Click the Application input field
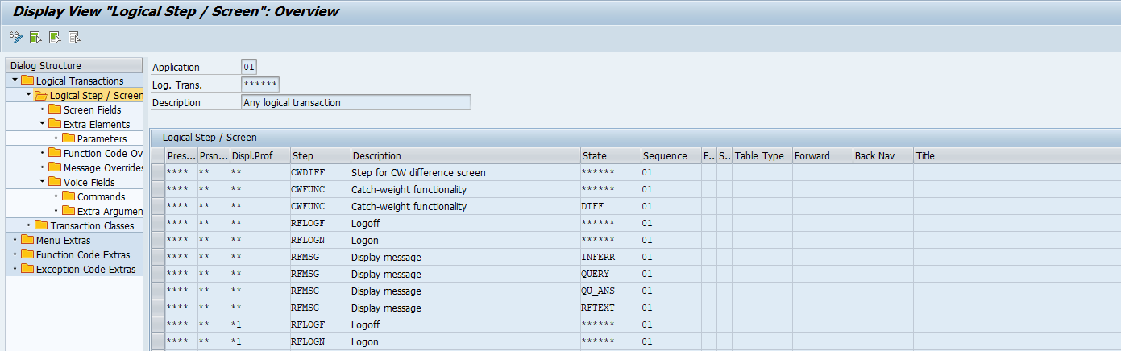The width and height of the screenshot is (1121, 351). (249, 67)
